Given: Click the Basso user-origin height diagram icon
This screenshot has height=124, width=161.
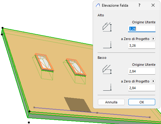Looking at the screenshot, I should tap(107, 69).
